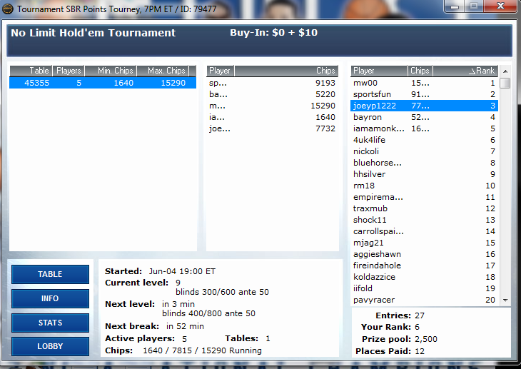Screen dimensions: 521x369
Task: Select hhsilver rank 9 row
Action: point(425,174)
